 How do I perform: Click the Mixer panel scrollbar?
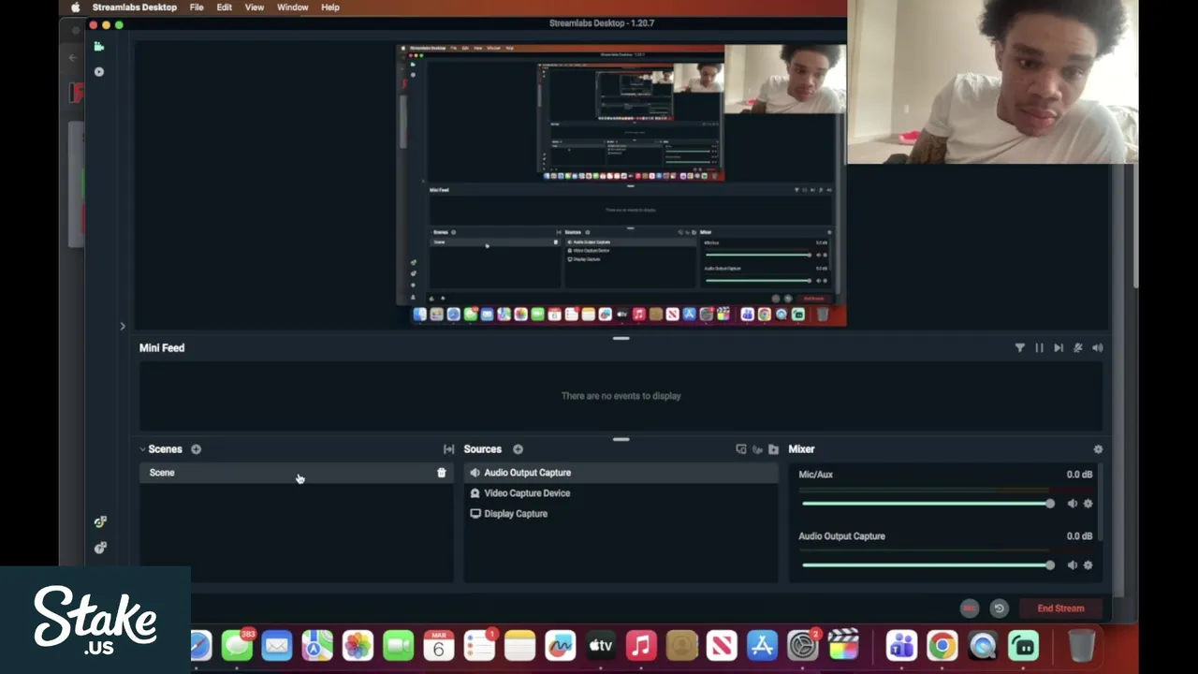[1101, 503]
